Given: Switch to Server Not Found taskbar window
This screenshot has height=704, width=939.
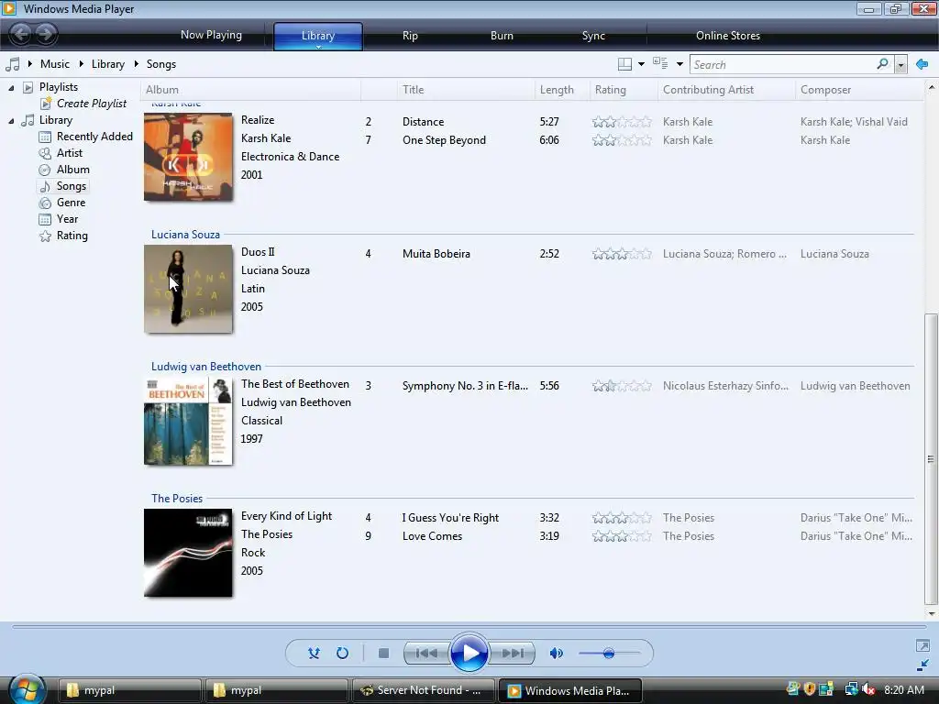Looking at the screenshot, I should tap(424, 690).
